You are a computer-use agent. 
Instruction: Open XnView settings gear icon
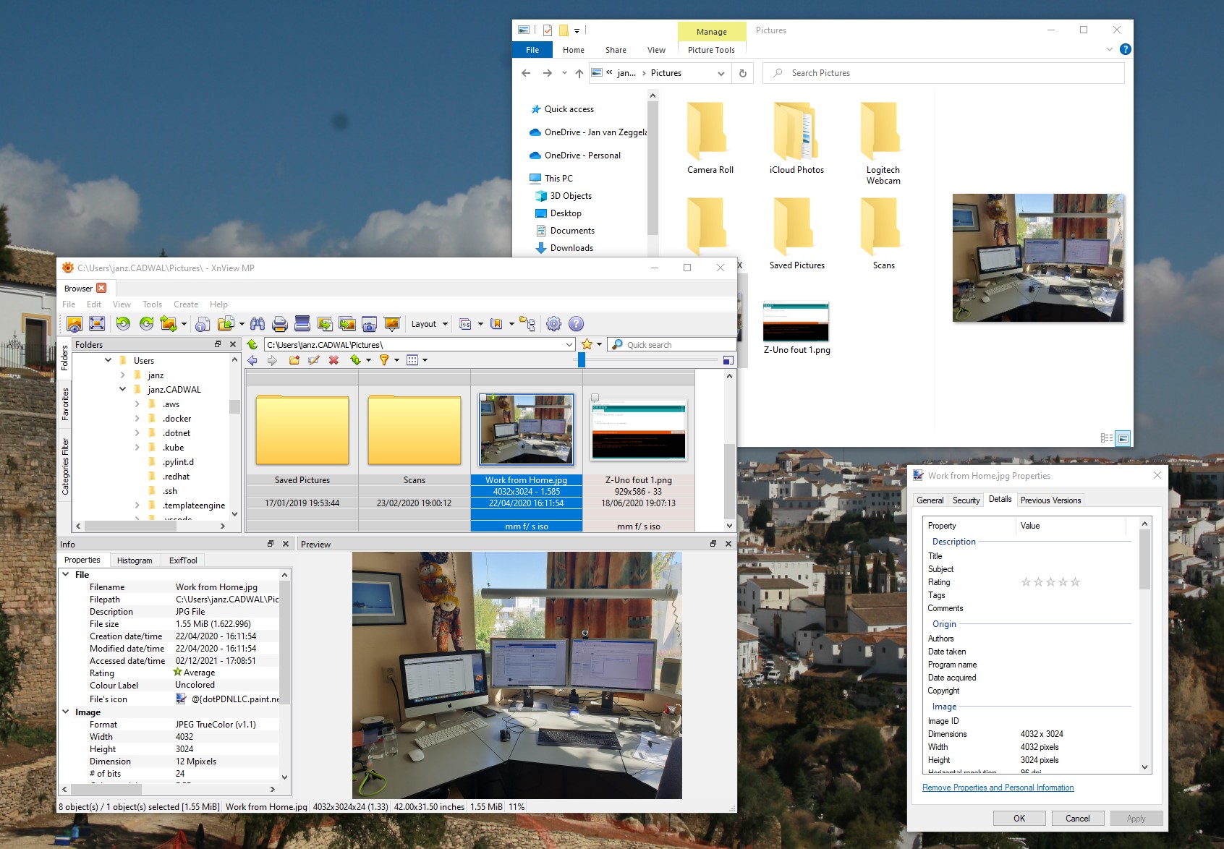[553, 324]
